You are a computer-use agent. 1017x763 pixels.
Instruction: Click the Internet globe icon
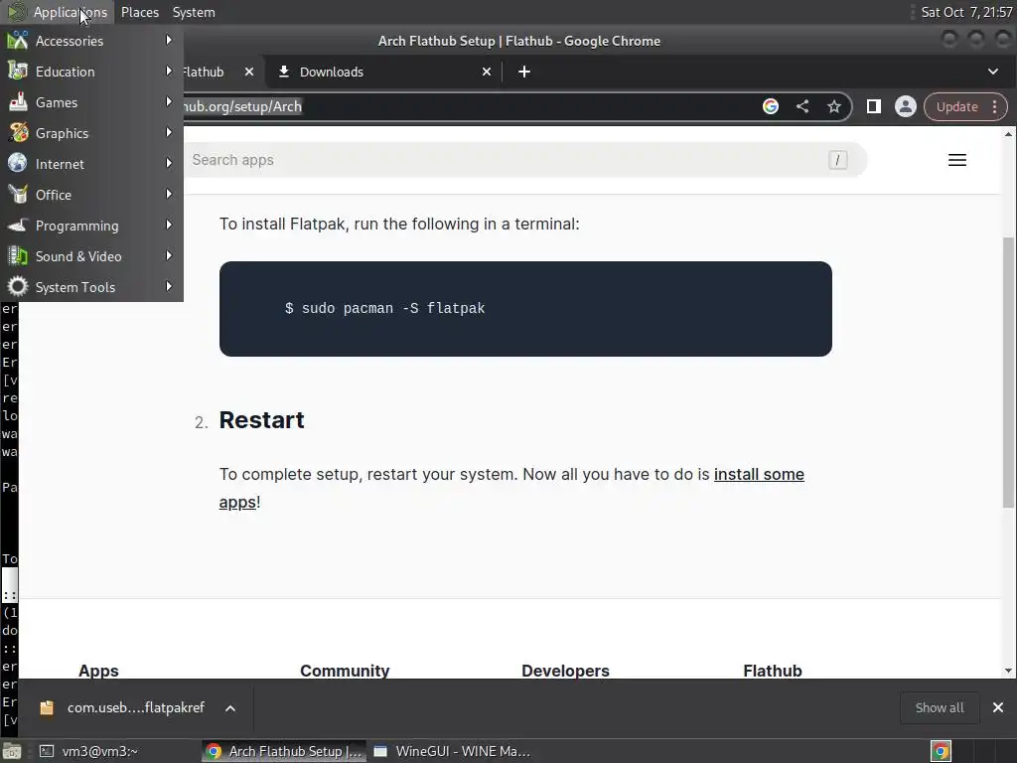pos(18,164)
